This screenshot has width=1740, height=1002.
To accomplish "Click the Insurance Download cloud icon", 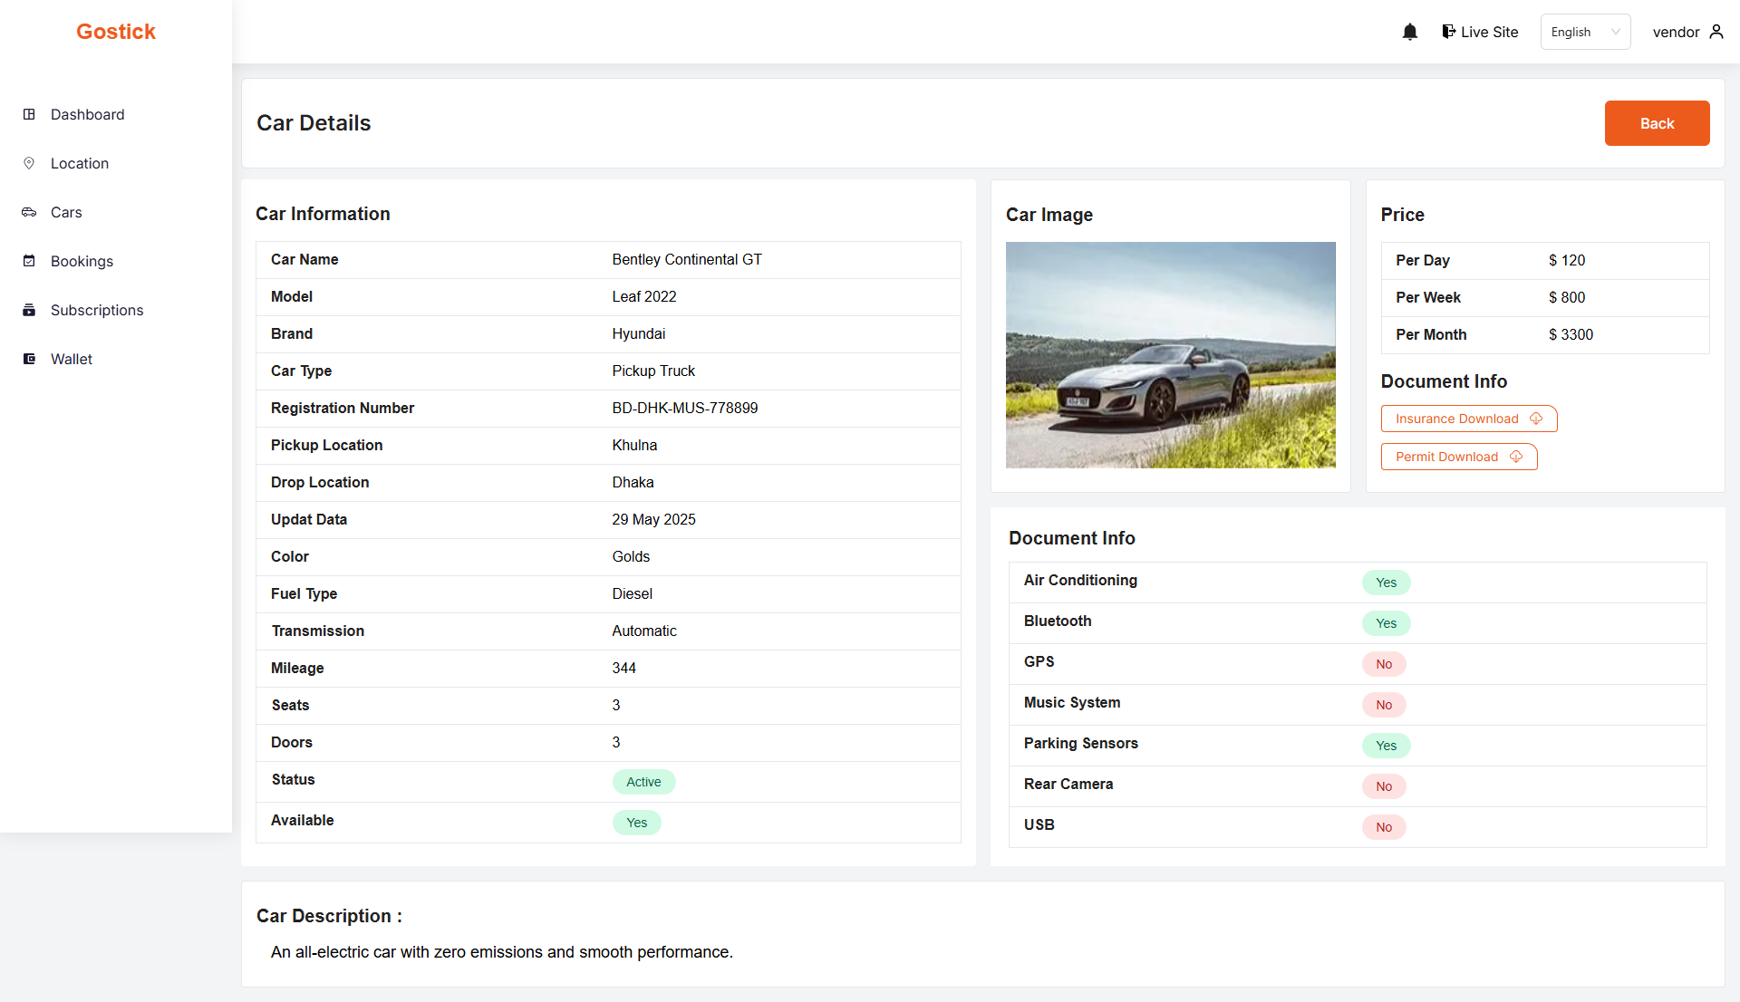I will tap(1536, 419).
